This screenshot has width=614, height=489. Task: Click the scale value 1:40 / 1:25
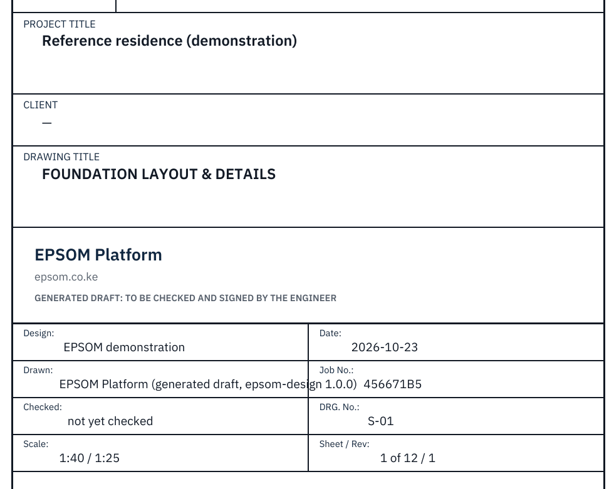click(89, 458)
